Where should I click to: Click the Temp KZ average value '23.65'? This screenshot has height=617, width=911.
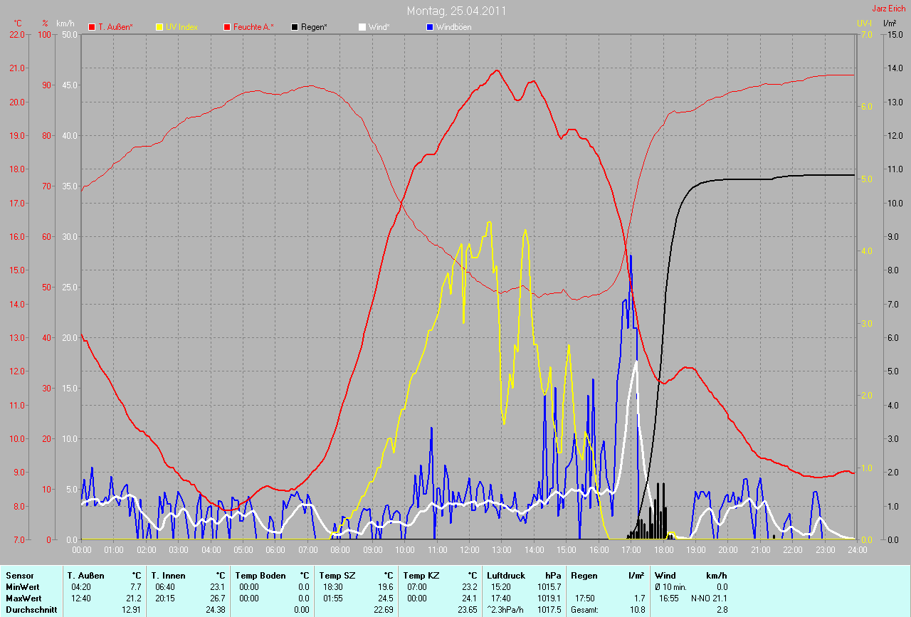click(468, 610)
